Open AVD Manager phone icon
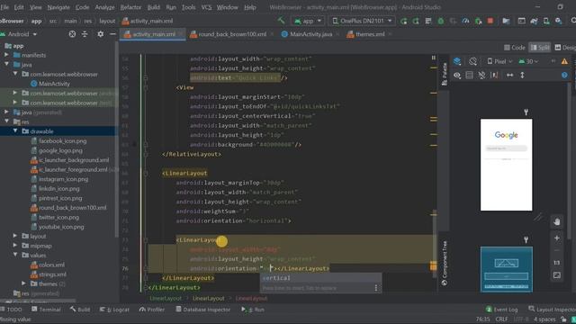The width and height of the screenshot is (576, 324). 546,21
